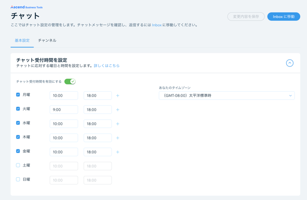
Task: Click the Ascend Business Tools logo
Action: (x=27, y=7)
